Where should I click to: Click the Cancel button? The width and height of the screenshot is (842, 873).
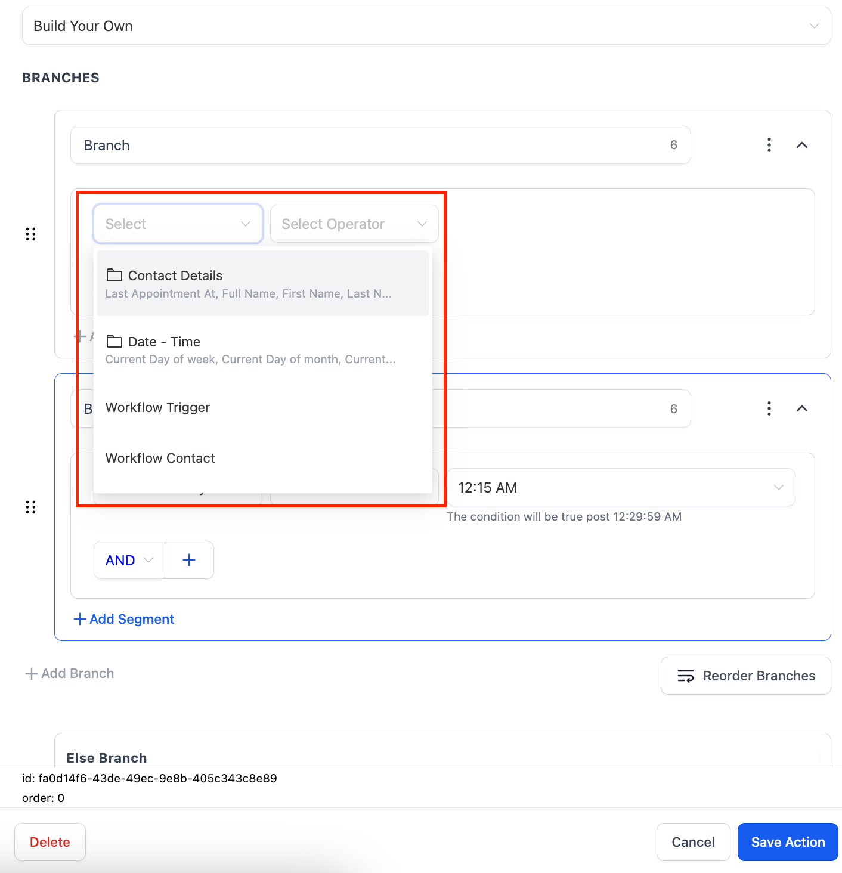click(694, 842)
